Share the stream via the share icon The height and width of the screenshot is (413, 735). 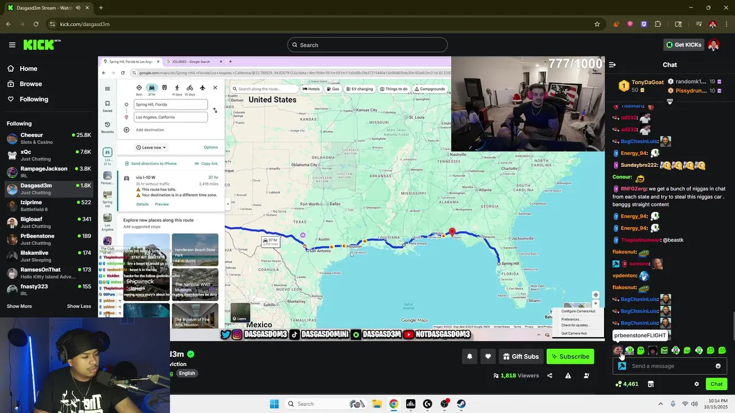coord(550,376)
